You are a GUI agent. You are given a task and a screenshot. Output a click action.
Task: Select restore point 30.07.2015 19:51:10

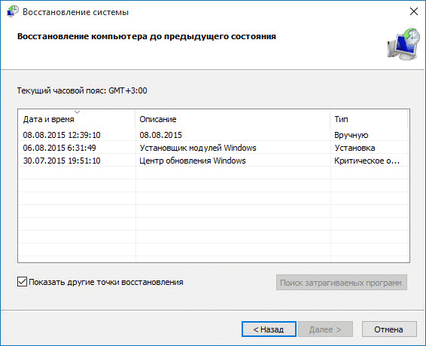pos(214,161)
